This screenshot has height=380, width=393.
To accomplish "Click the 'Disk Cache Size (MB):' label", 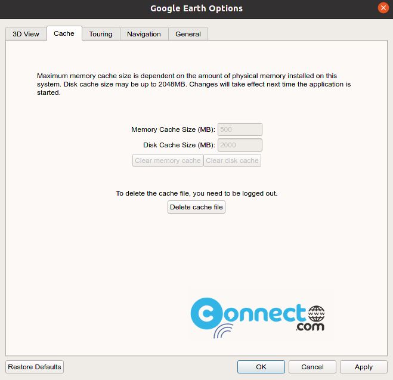I will coord(180,145).
